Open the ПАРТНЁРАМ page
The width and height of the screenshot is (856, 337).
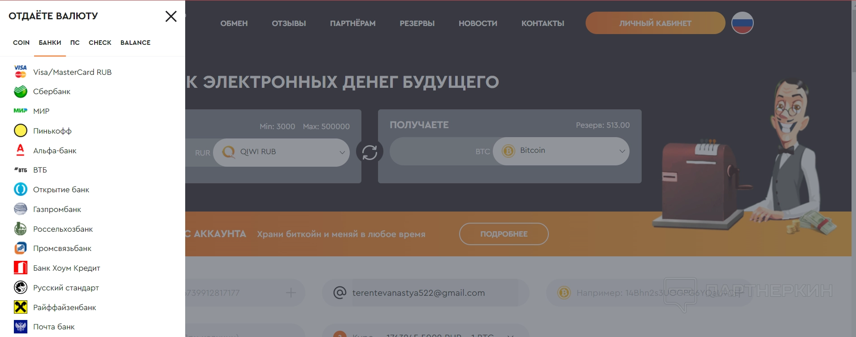pos(353,23)
